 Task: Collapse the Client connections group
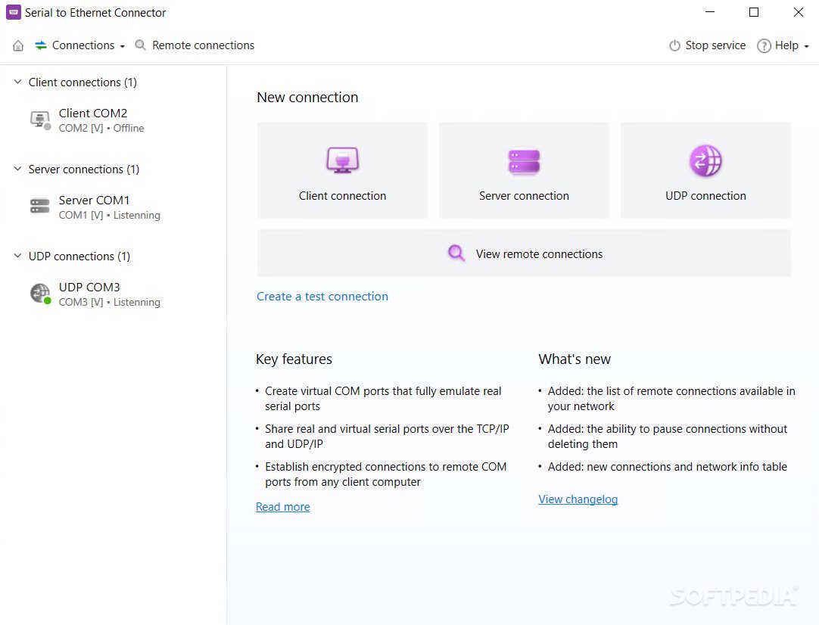pyautogui.click(x=17, y=82)
